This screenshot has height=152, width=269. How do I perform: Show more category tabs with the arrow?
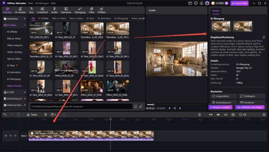tap(144, 18)
